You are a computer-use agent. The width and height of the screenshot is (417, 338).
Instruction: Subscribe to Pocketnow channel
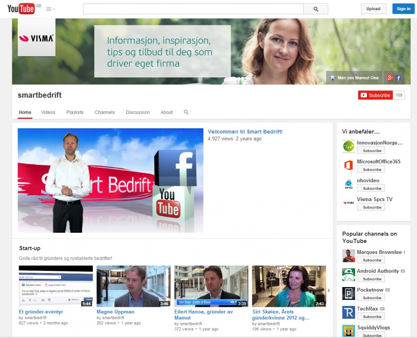pos(371,298)
